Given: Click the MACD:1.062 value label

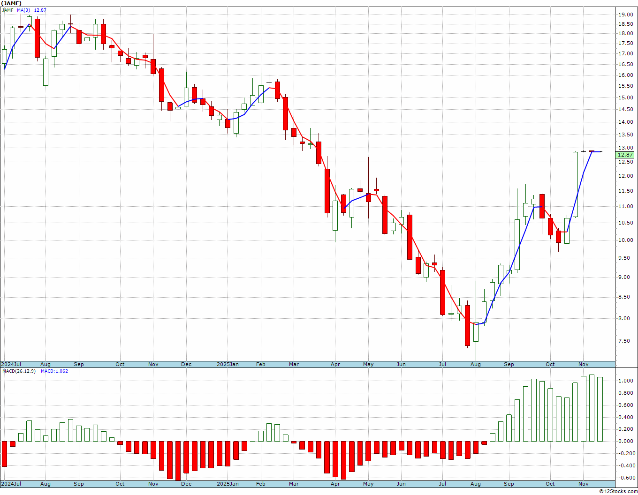Looking at the screenshot, I should pos(54,371).
